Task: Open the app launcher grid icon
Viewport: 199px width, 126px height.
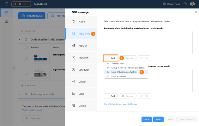Action: point(6,4)
